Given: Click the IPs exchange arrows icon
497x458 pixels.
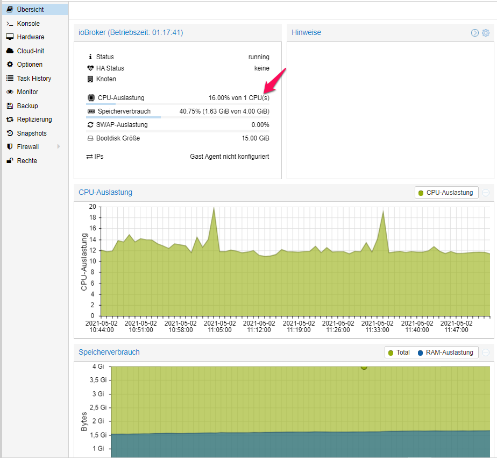Looking at the screenshot, I should pyautogui.click(x=89, y=157).
